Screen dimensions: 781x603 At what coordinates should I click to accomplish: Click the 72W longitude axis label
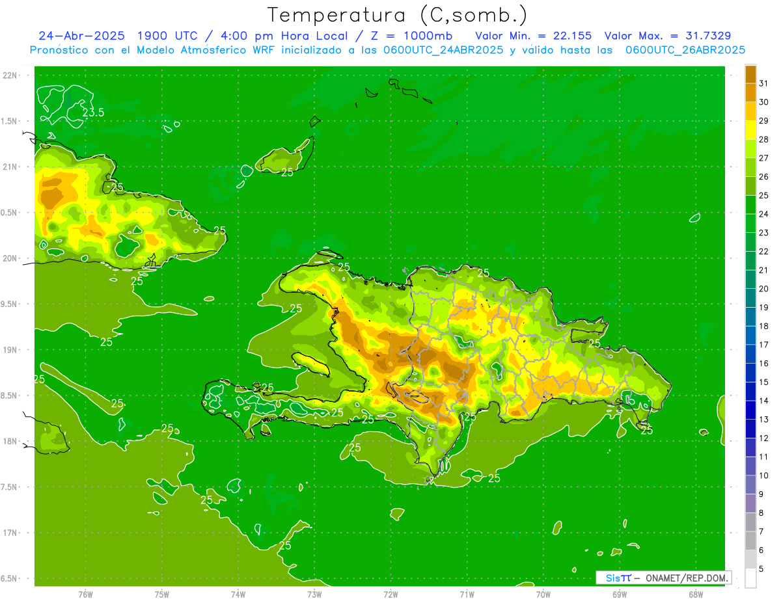click(390, 595)
